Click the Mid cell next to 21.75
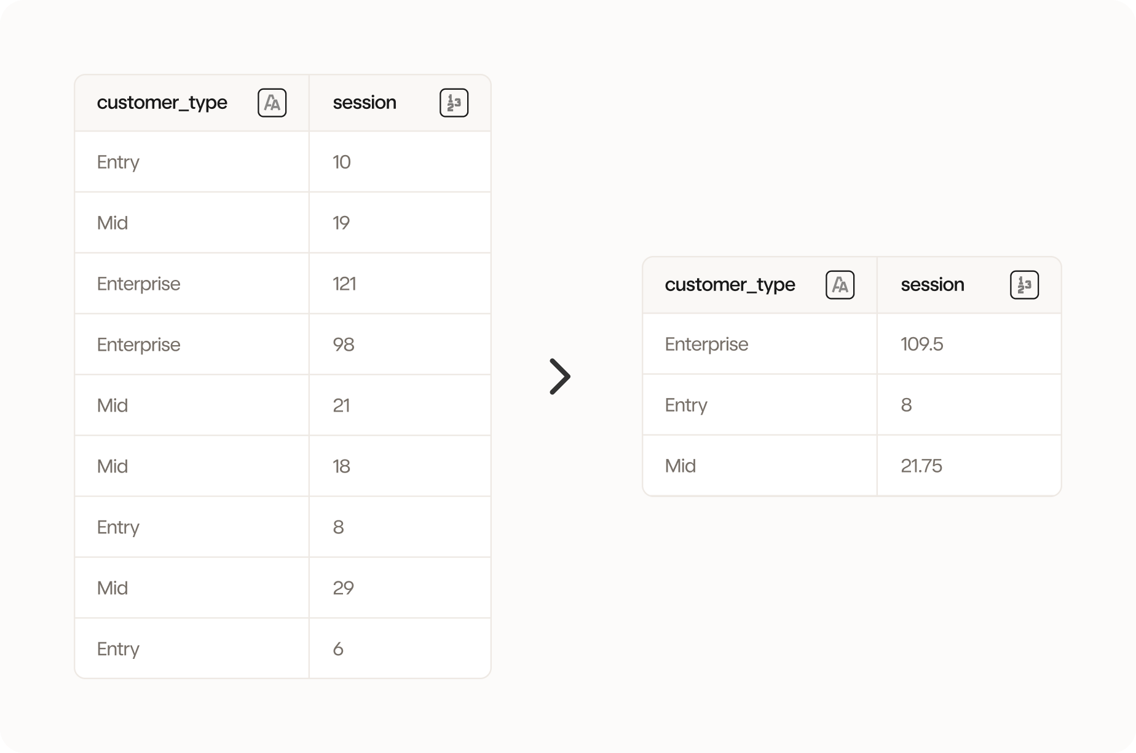The height and width of the screenshot is (753, 1136). click(x=680, y=466)
